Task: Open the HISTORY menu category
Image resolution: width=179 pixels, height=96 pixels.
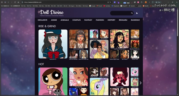Action: point(111,20)
